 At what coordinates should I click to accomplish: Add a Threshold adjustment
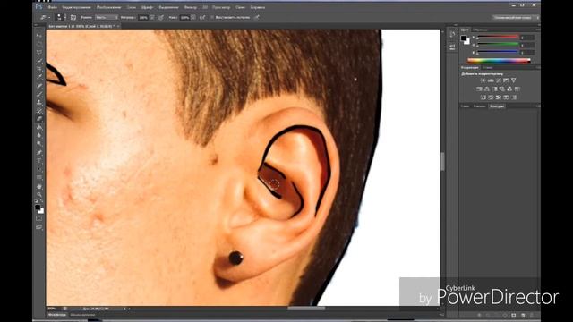tap(499, 97)
